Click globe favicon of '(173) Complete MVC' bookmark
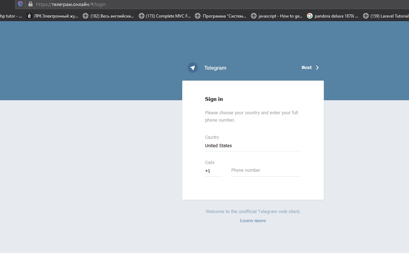The image size is (409, 253). (x=141, y=16)
